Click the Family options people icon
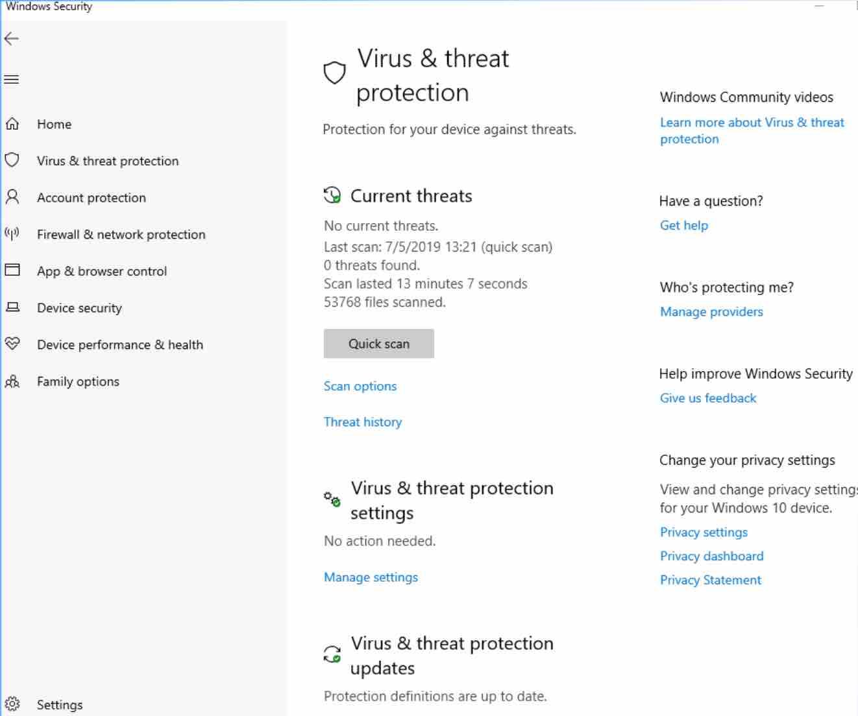Screen dimensions: 858x716 coord(12,381)
